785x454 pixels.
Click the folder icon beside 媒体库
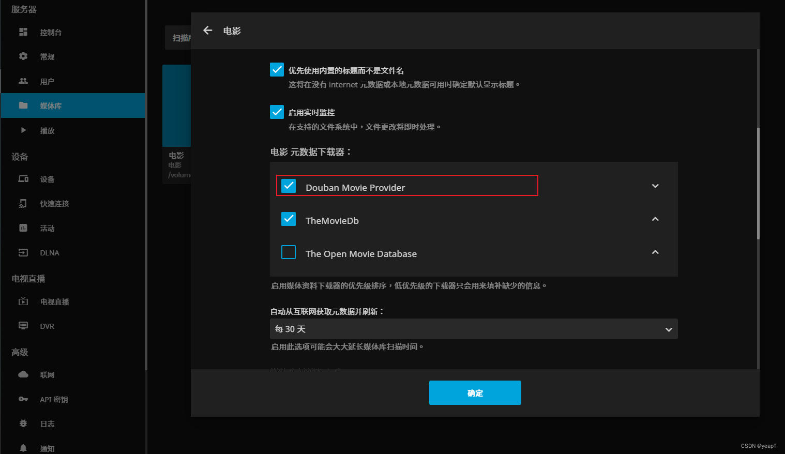click(23, 105)
